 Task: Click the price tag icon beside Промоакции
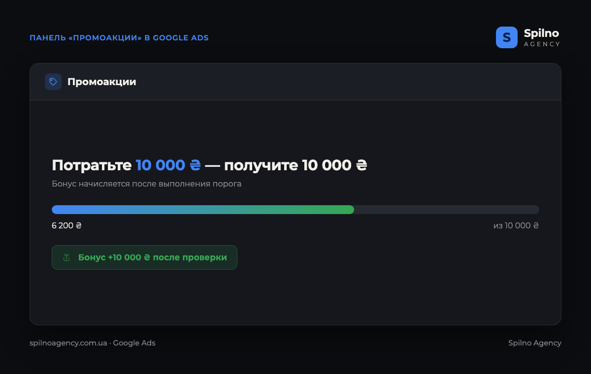pyautogui.click(x=53, y=82)
